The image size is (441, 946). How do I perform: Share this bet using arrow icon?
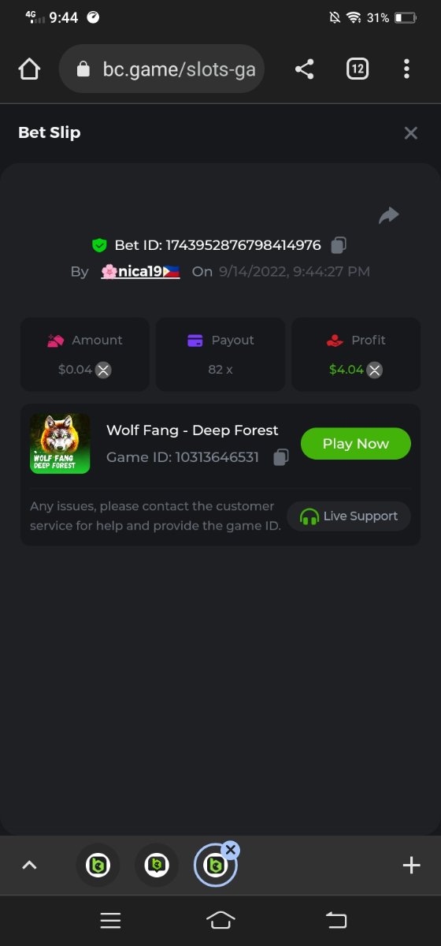click(389, 215)
